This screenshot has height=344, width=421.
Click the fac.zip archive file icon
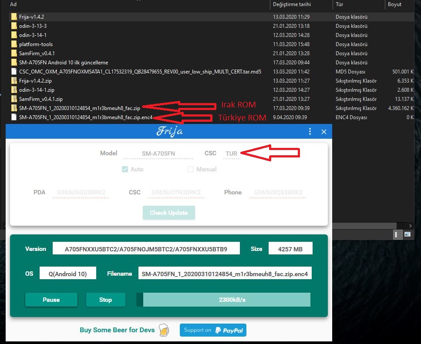point(14,108)
